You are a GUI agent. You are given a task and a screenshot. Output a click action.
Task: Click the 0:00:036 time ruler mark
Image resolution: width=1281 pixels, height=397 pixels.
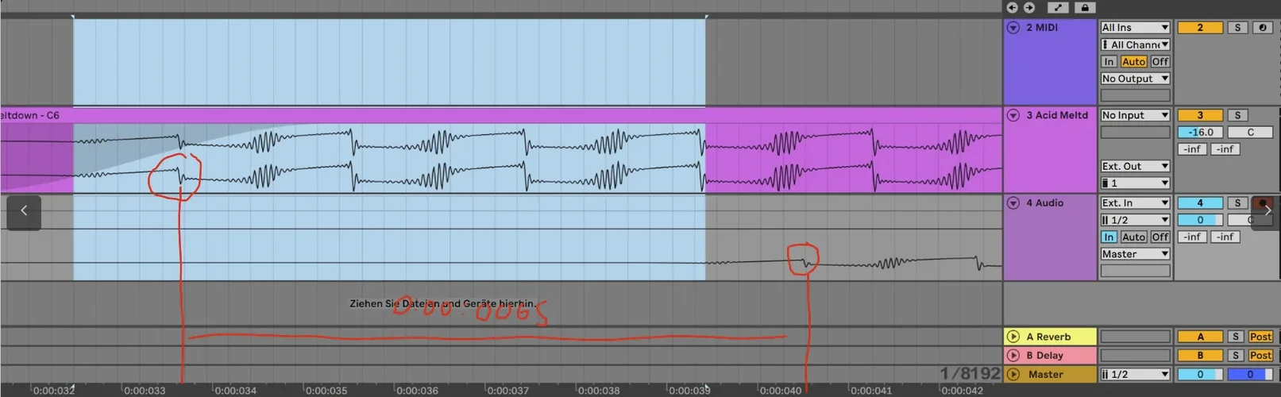(417, 391)
